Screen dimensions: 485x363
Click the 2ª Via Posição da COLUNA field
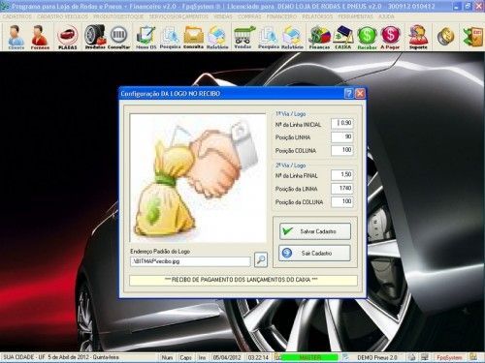(x=342, y=201)
